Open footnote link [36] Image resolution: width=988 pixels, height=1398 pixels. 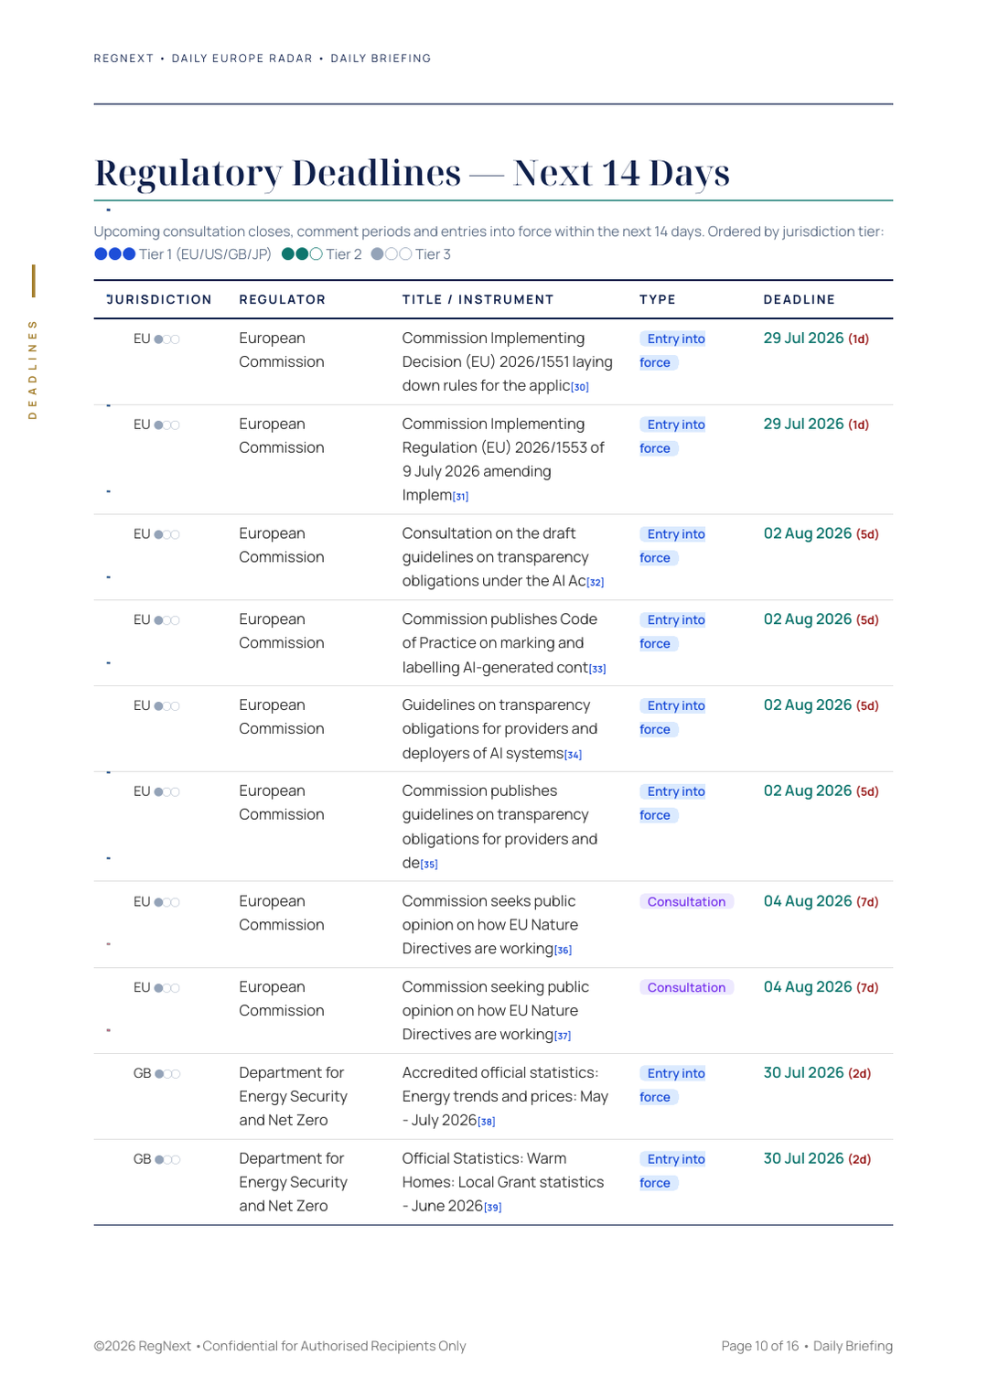tap(563, 951)
